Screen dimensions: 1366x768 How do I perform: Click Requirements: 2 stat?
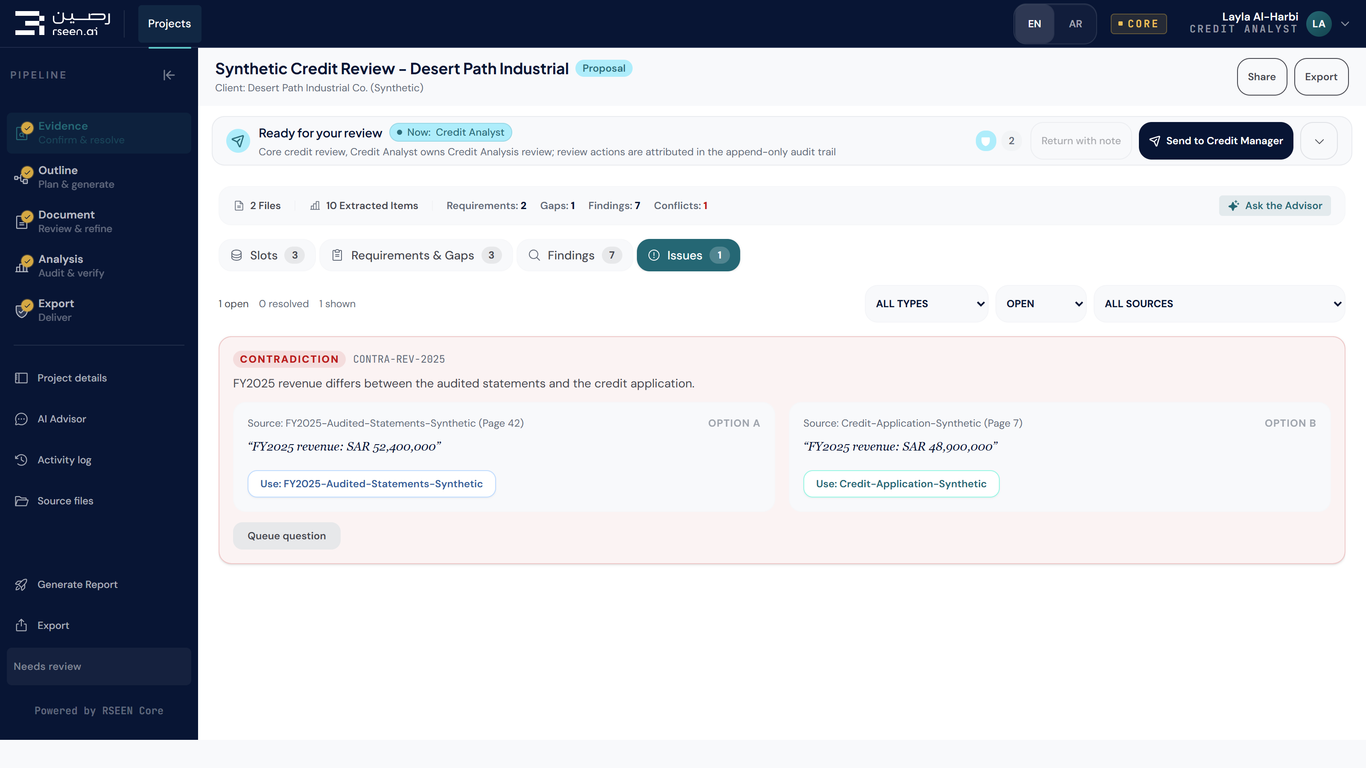pyautogui.click(x=486, y=206)
